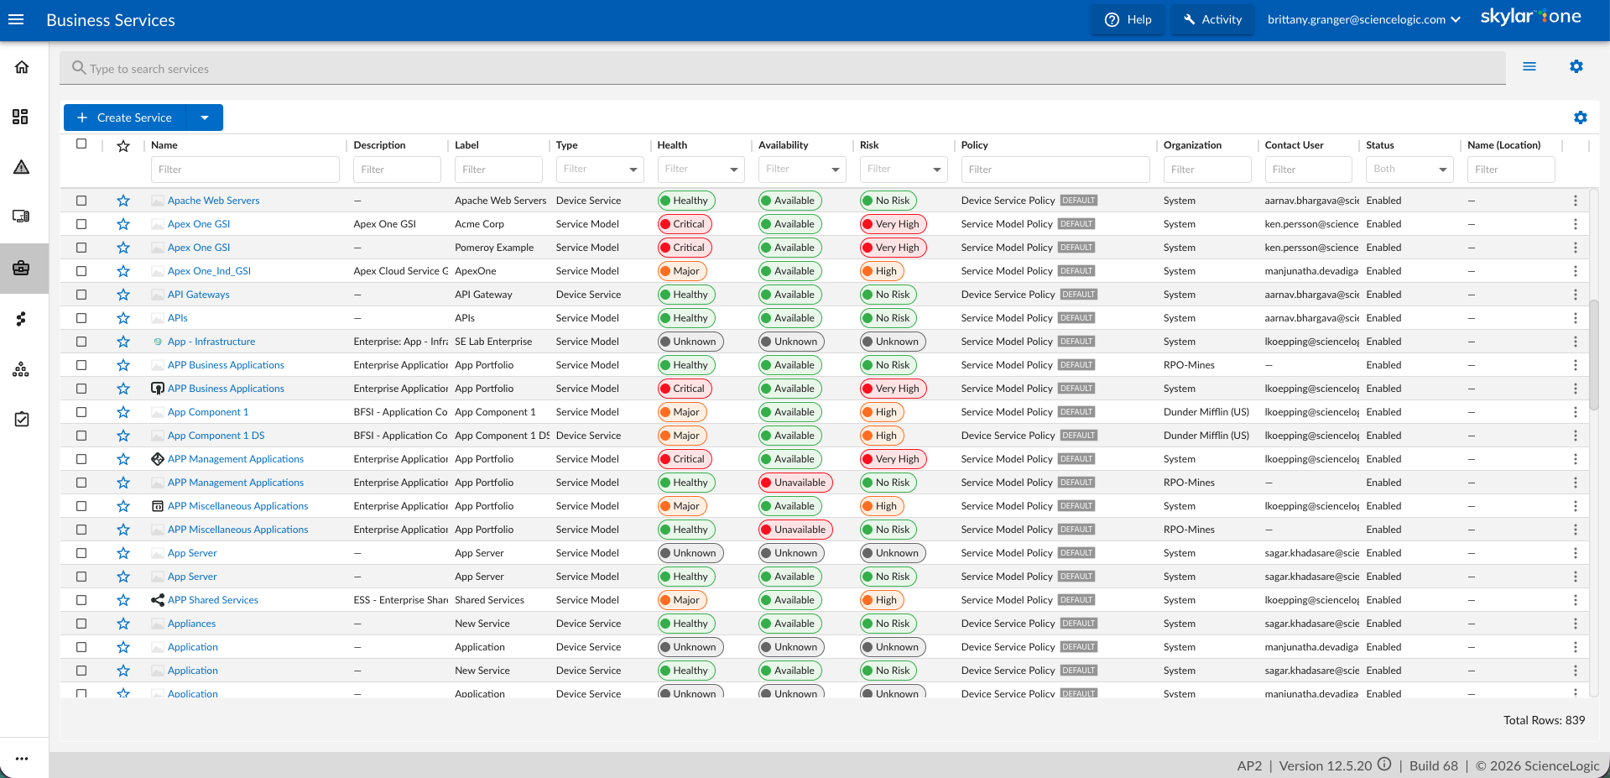Open the Activity button

[x=1212, y=19]
